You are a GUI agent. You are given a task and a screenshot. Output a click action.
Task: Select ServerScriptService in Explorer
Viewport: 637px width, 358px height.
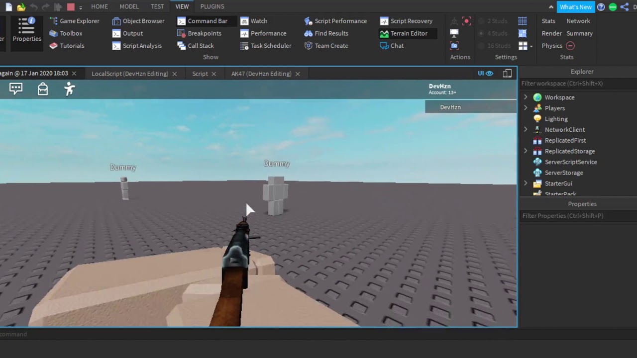(571, 162)
